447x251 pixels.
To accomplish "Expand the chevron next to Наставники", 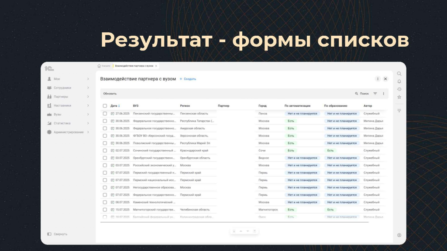I will (x=88, y=105).
